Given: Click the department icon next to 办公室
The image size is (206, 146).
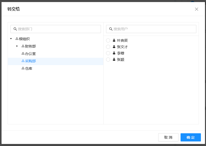Looking at the screenshot, I should (x=23, y=54).
